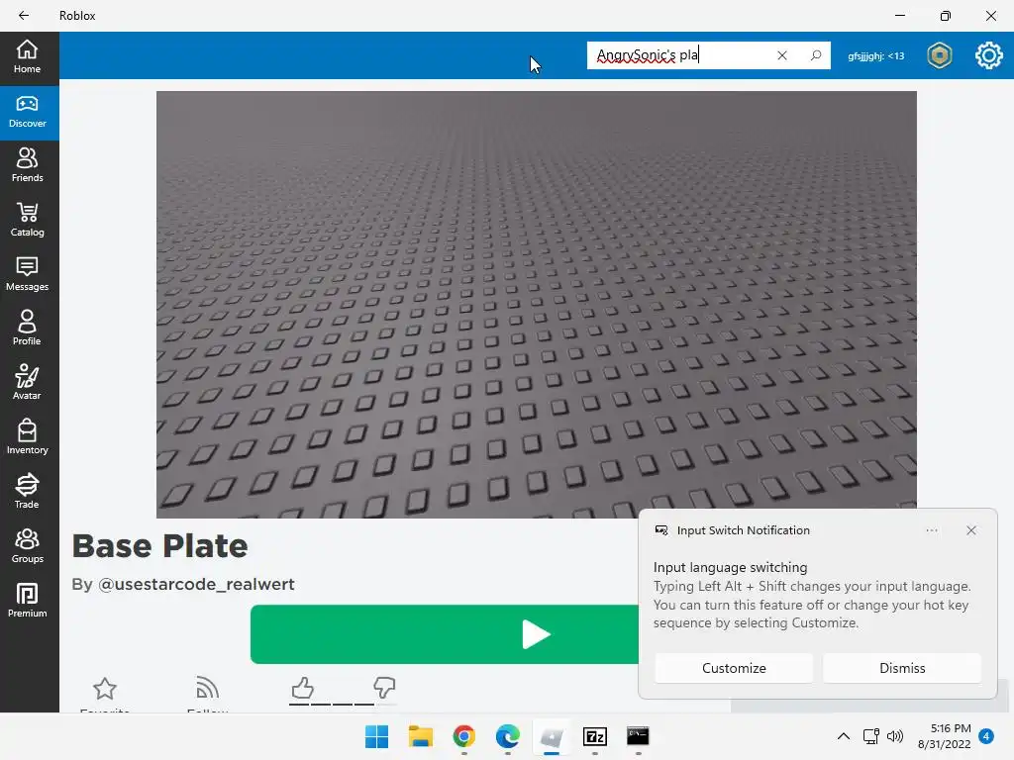
Task: Favorite the game with star icon
Action: pyautogui.click(x=105, y=689)
